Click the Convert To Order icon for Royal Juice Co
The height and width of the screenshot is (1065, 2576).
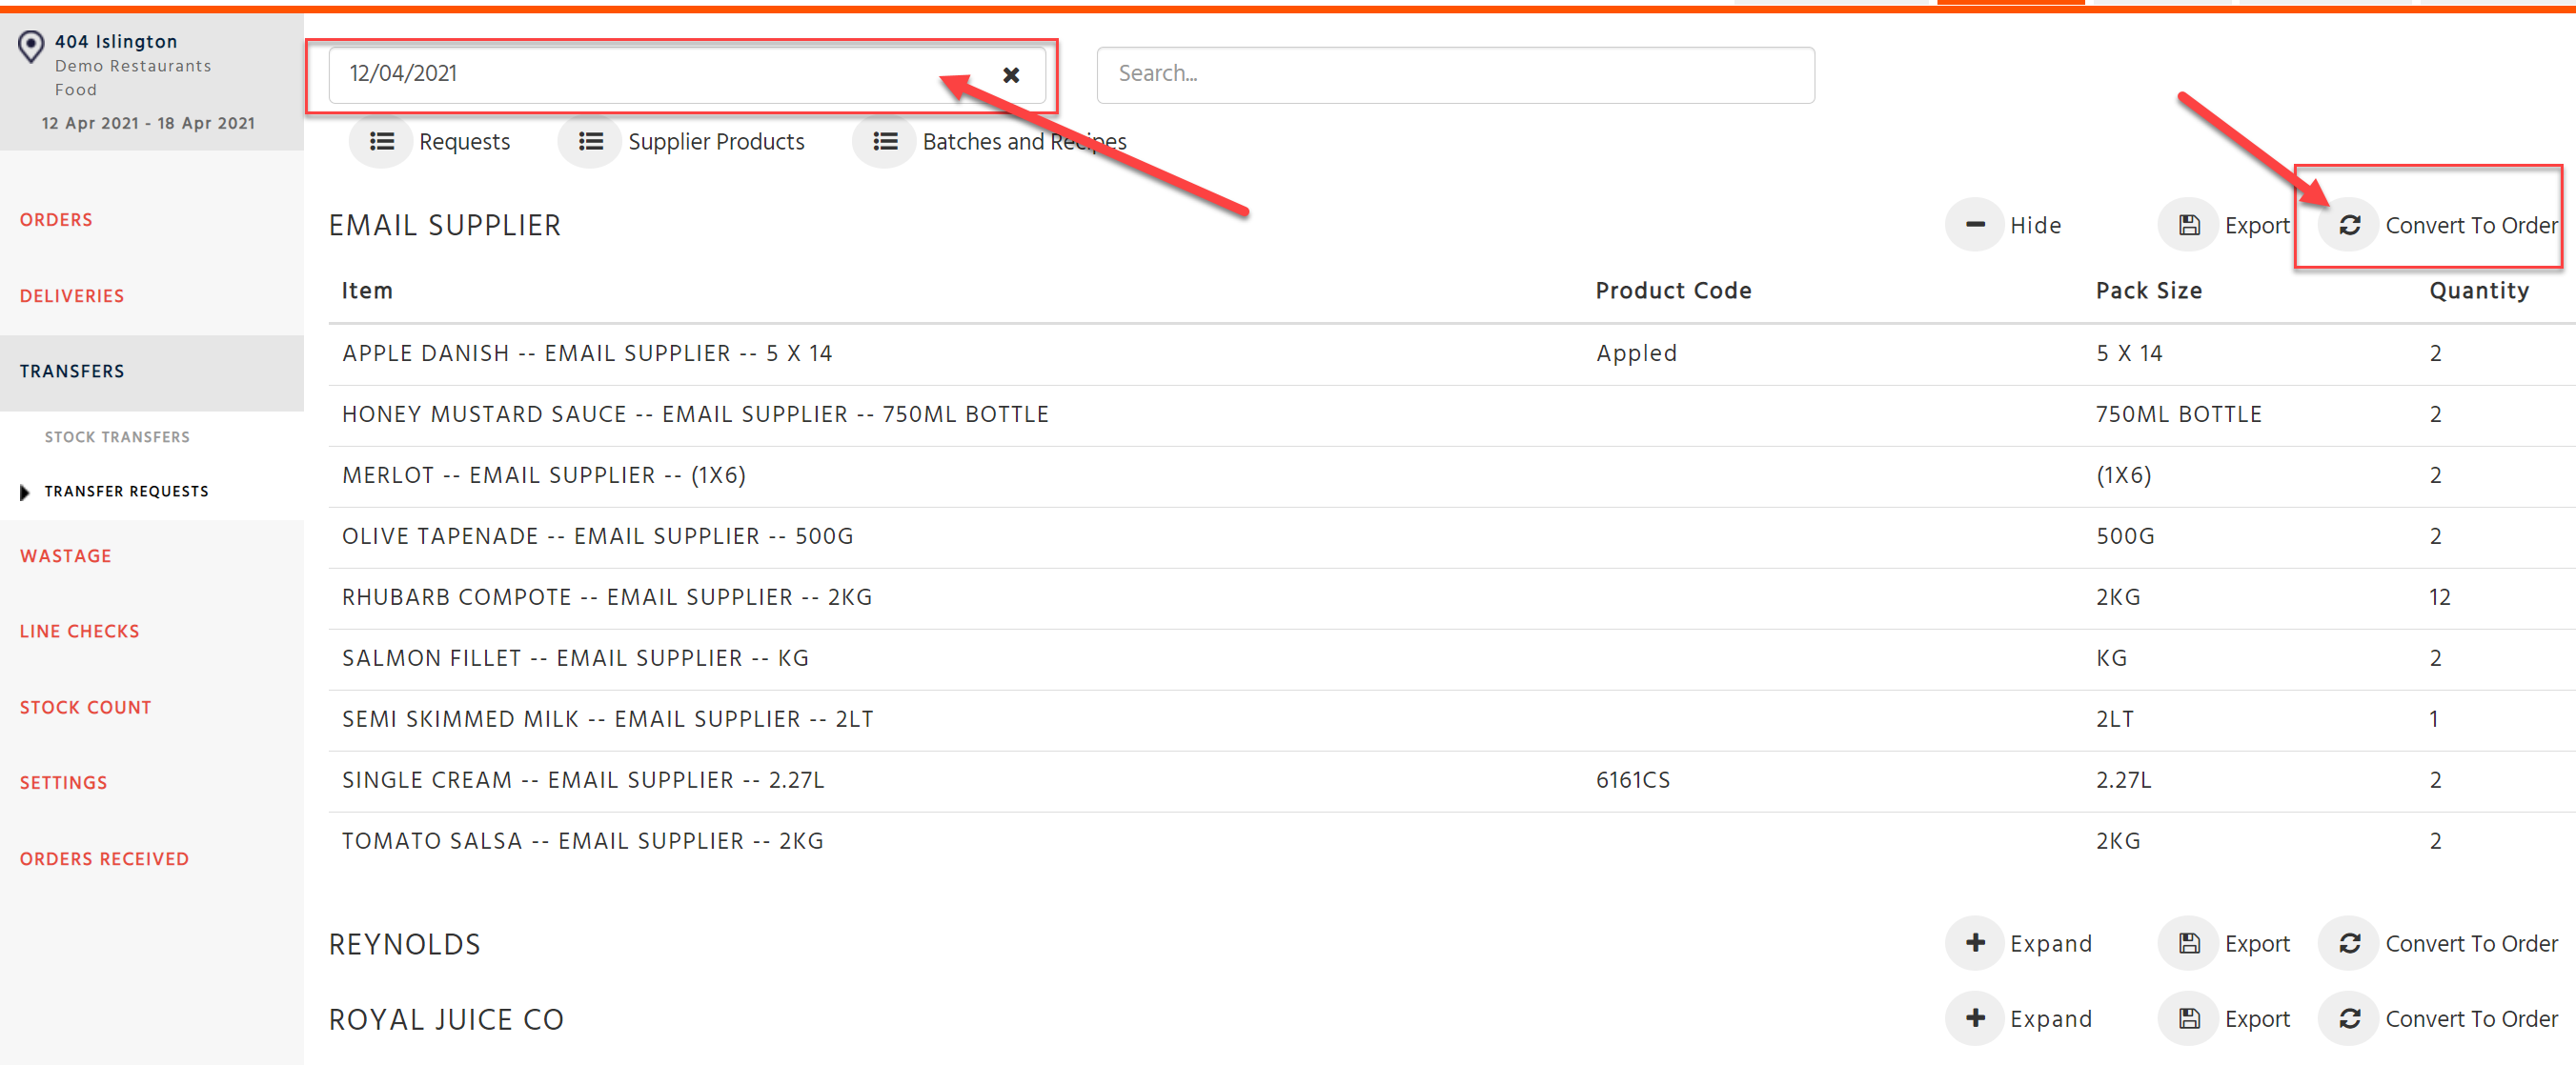point(2349,1018)
